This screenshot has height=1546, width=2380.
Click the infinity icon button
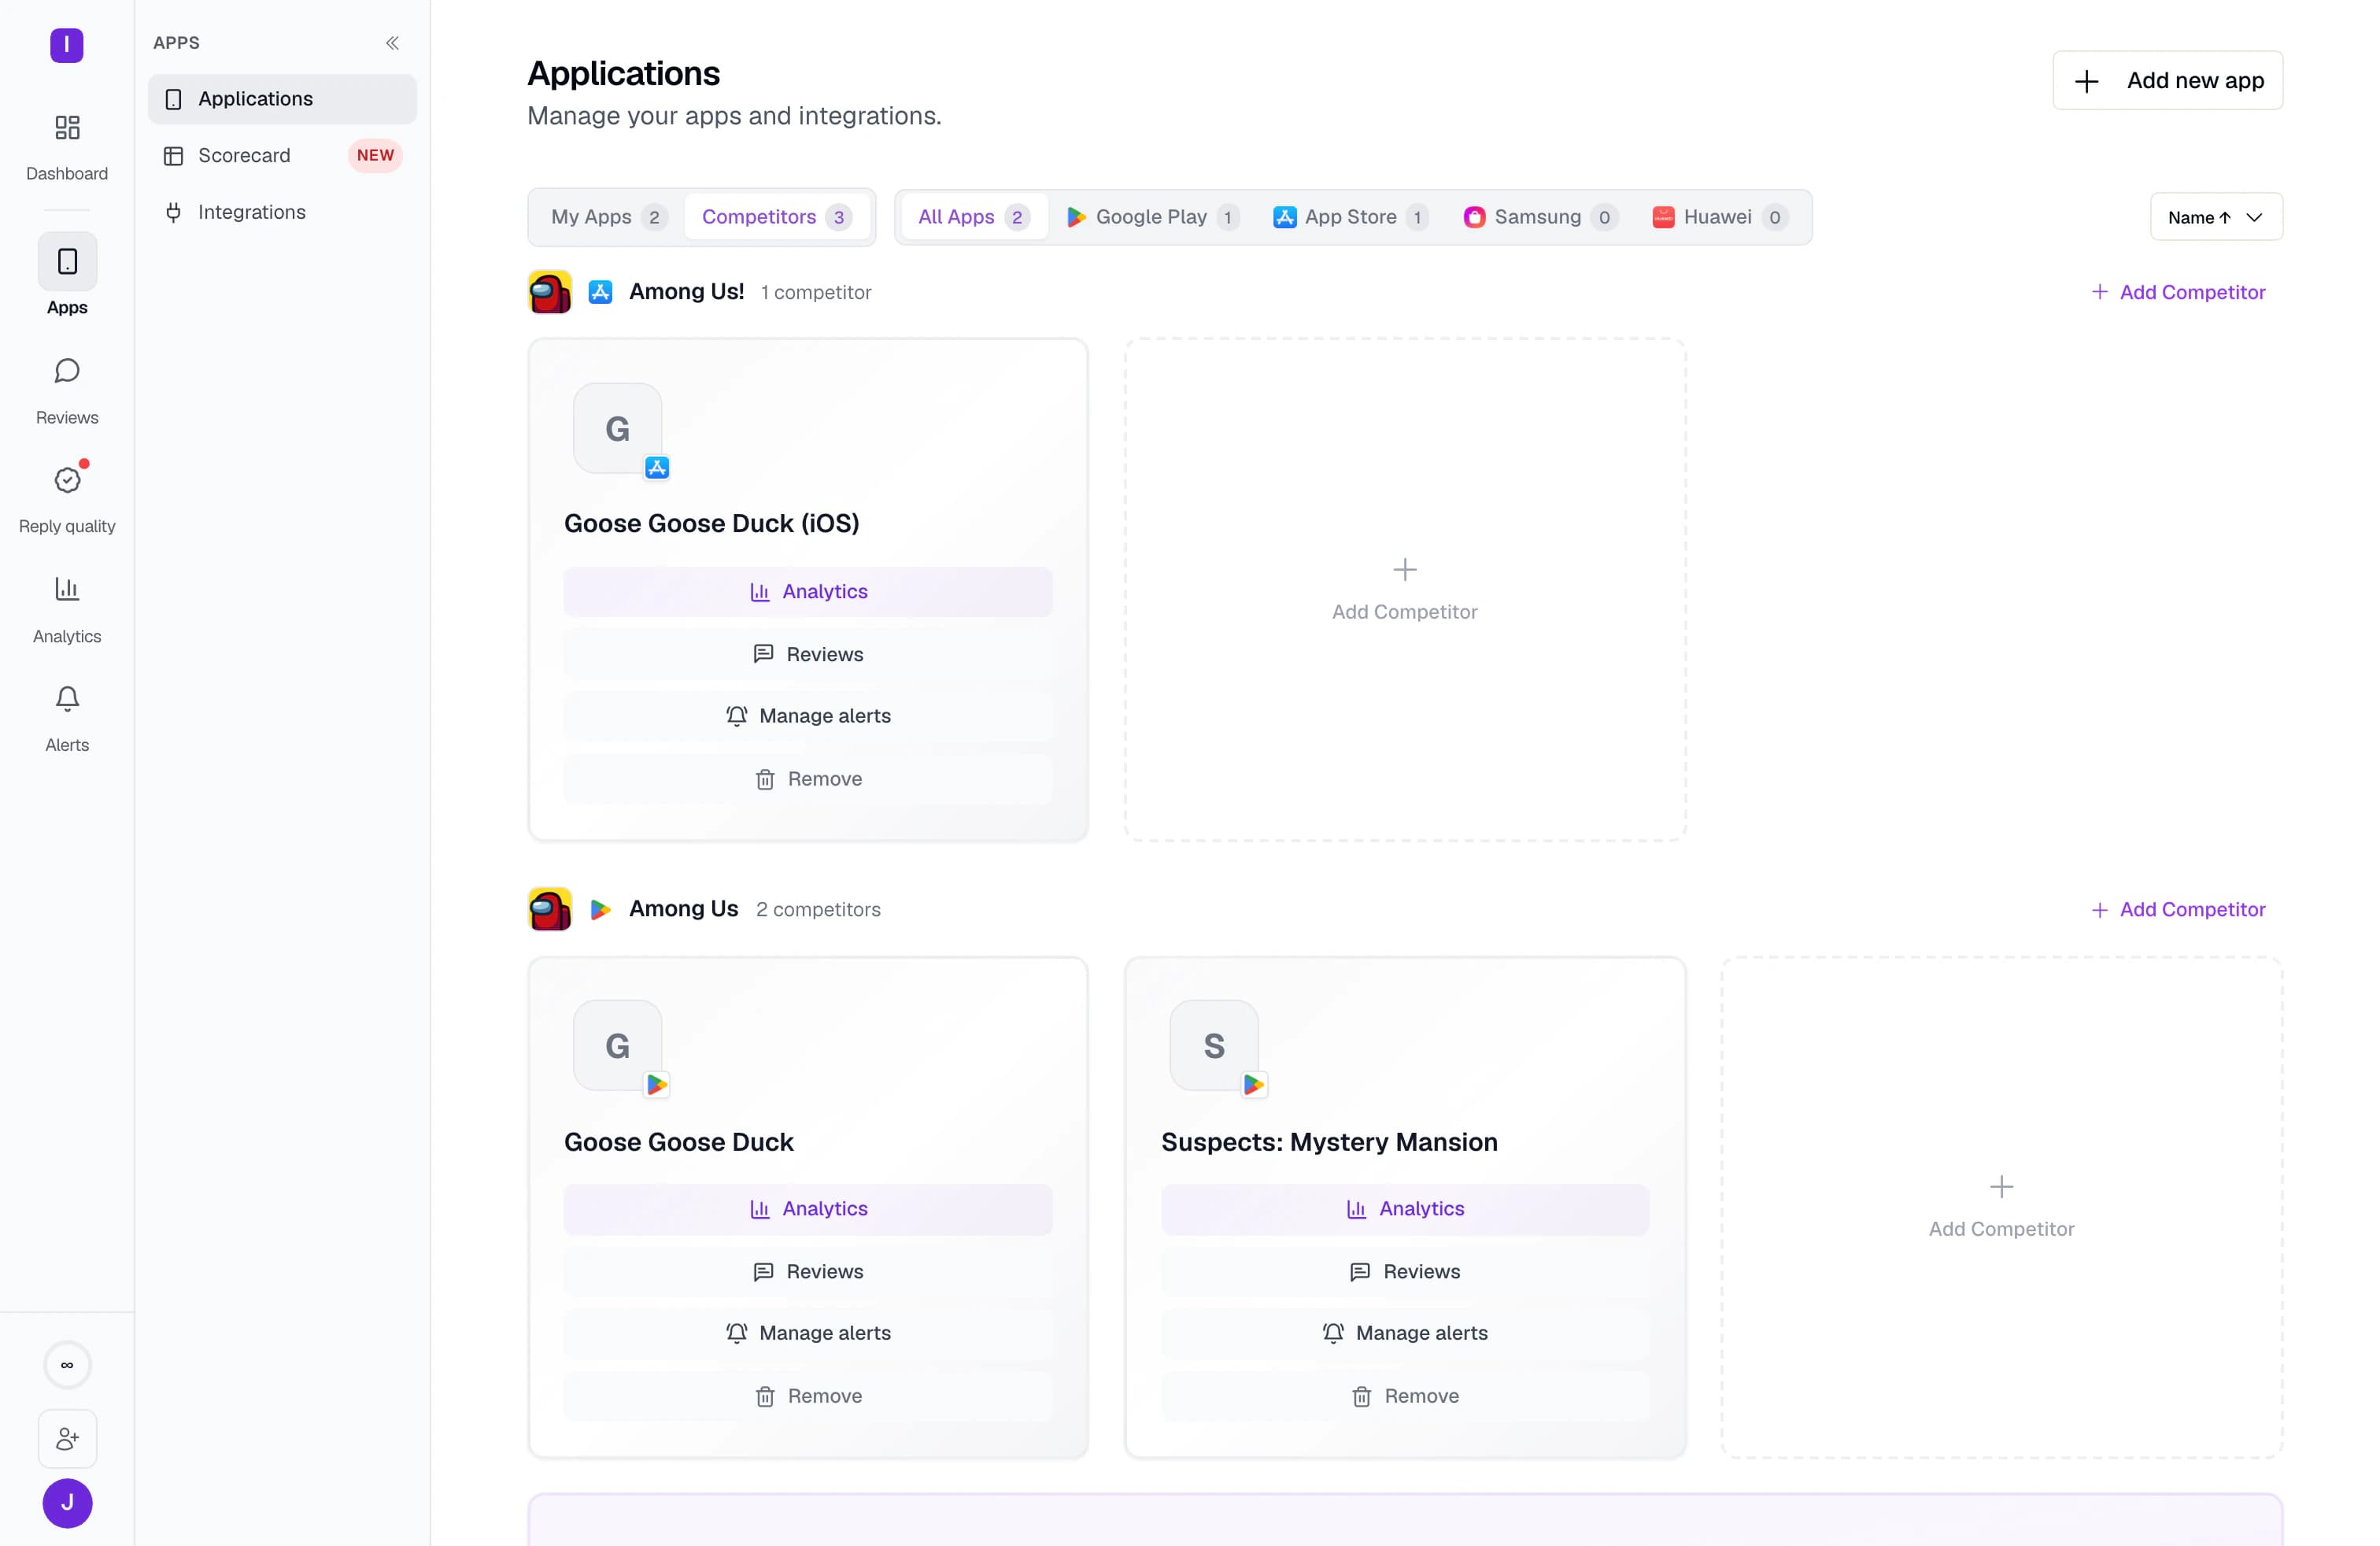tap(67, 1365)
